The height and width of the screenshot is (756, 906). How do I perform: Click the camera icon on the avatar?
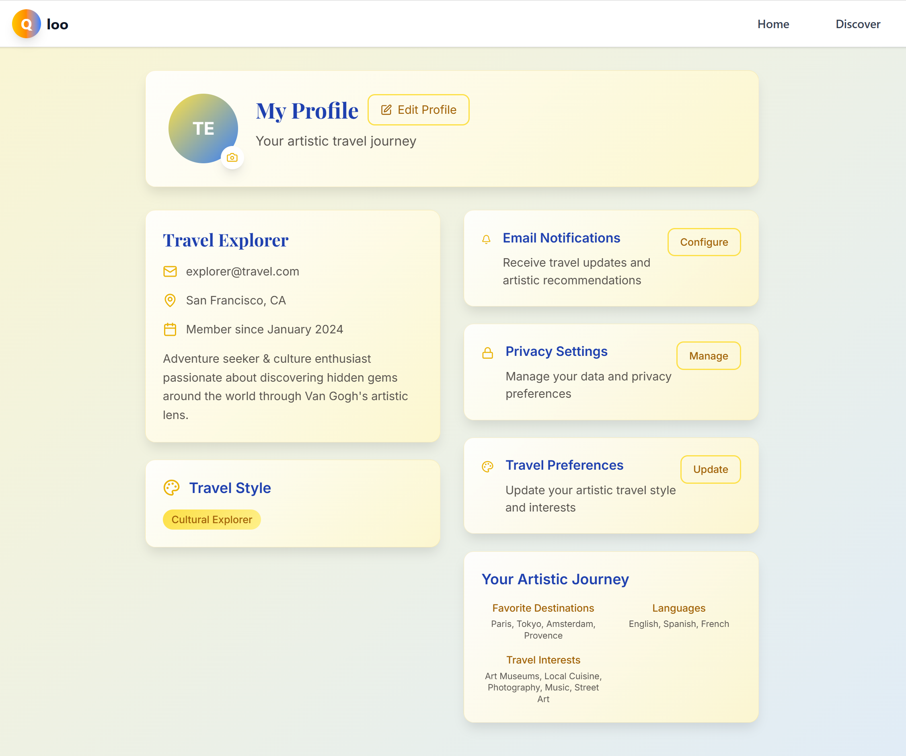pos(232,158)
